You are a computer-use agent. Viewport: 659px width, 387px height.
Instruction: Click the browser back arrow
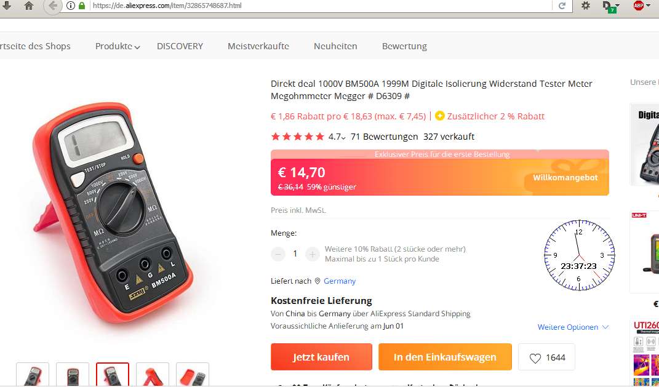pos(52,6)
